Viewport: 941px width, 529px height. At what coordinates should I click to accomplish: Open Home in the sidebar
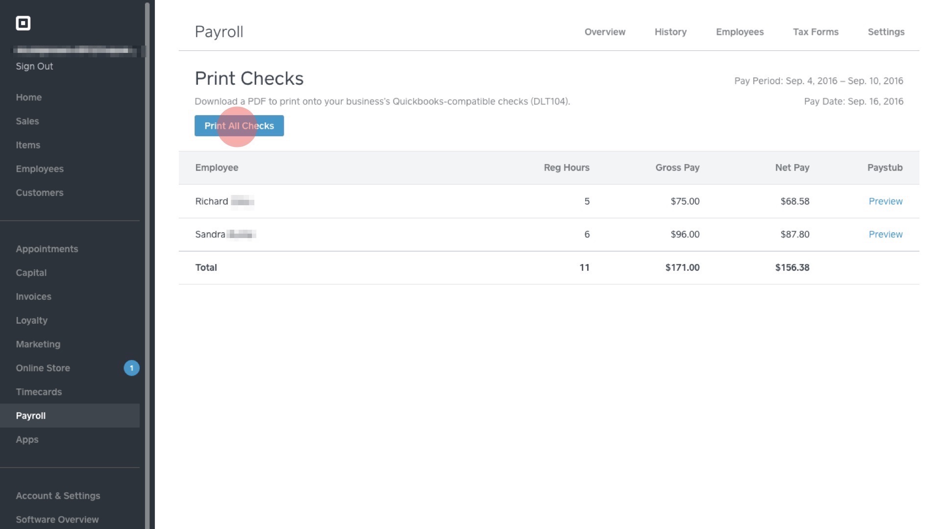pos(28,97)
